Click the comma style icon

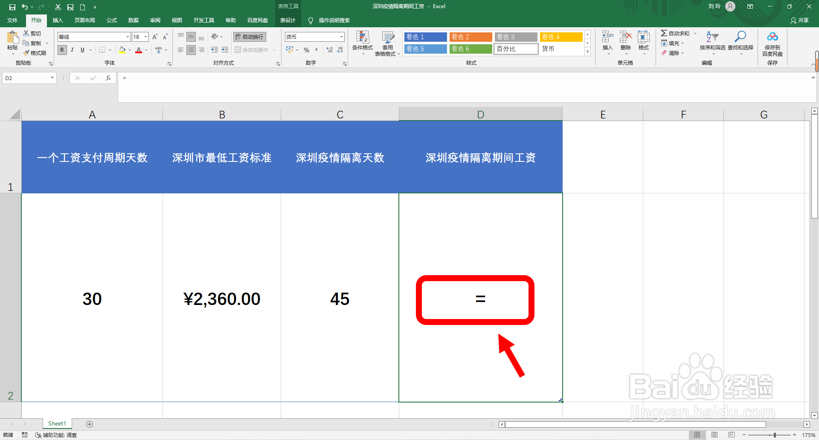point(317,50)
